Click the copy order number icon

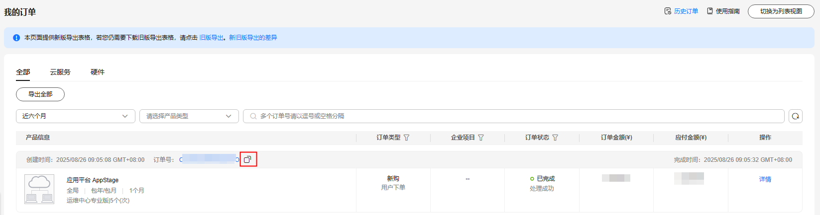248,159
